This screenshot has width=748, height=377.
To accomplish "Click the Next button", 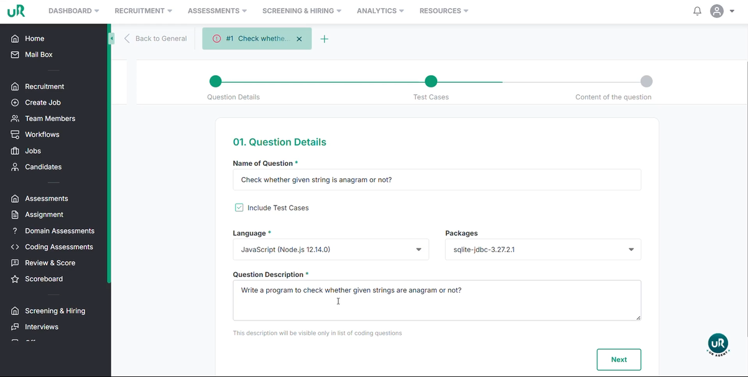I will 618,360.
